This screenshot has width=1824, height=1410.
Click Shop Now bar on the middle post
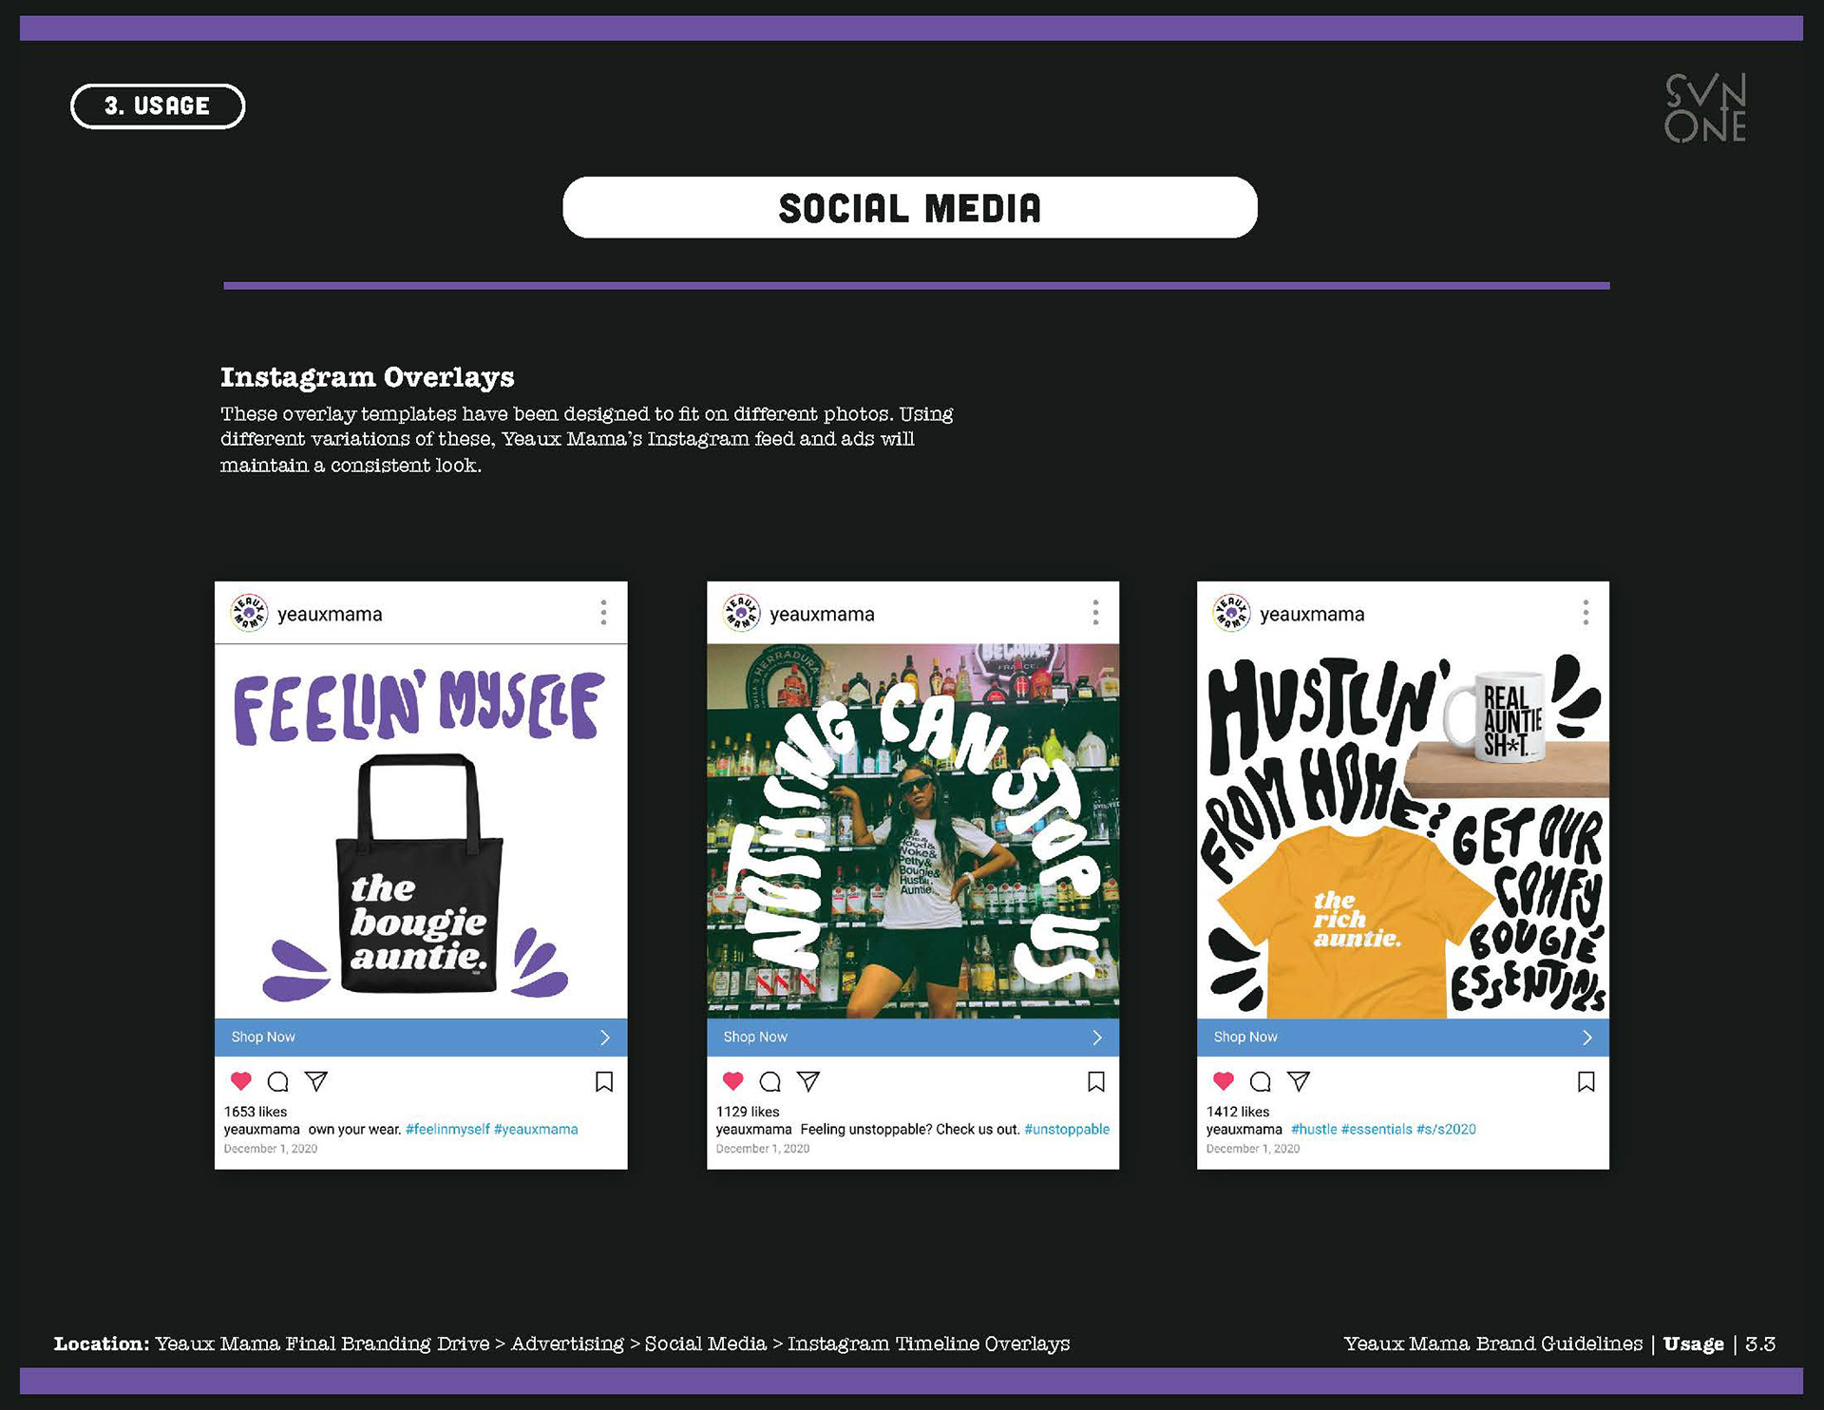(913, 1038)
